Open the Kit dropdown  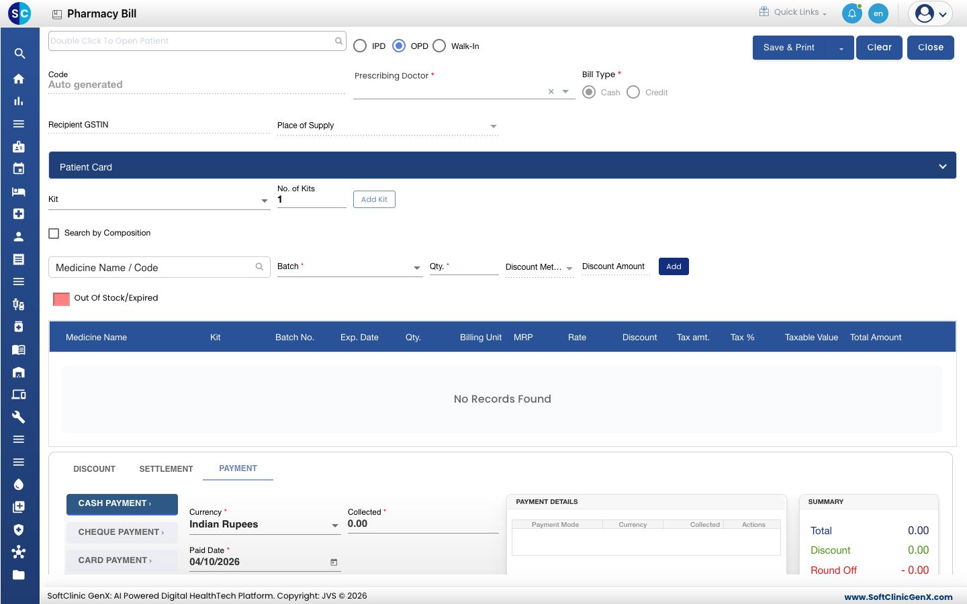pos(159,200)
